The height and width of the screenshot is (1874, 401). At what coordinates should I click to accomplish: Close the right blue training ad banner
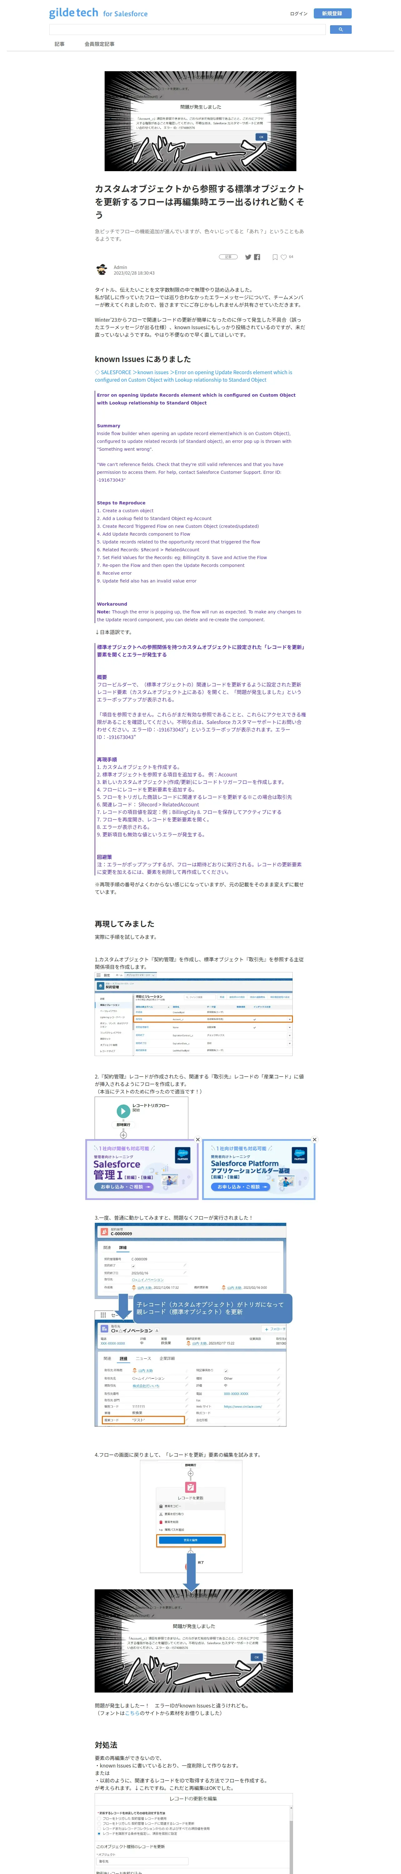(x=314, y=1139)
